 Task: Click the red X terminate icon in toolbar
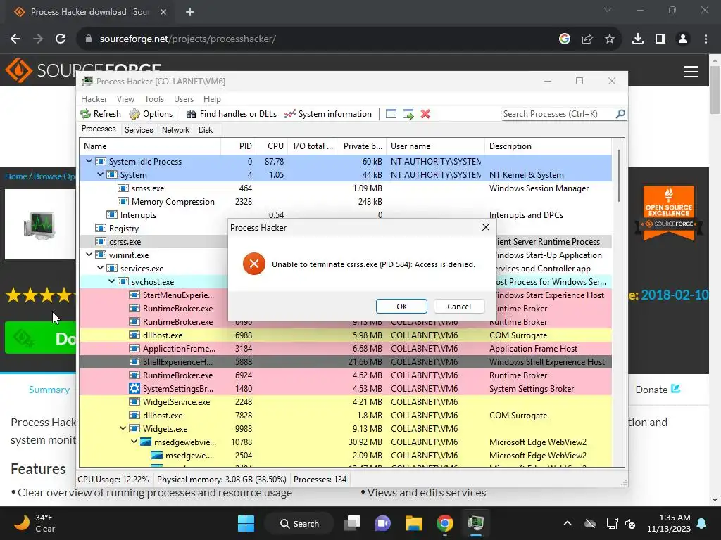point(425,114)
